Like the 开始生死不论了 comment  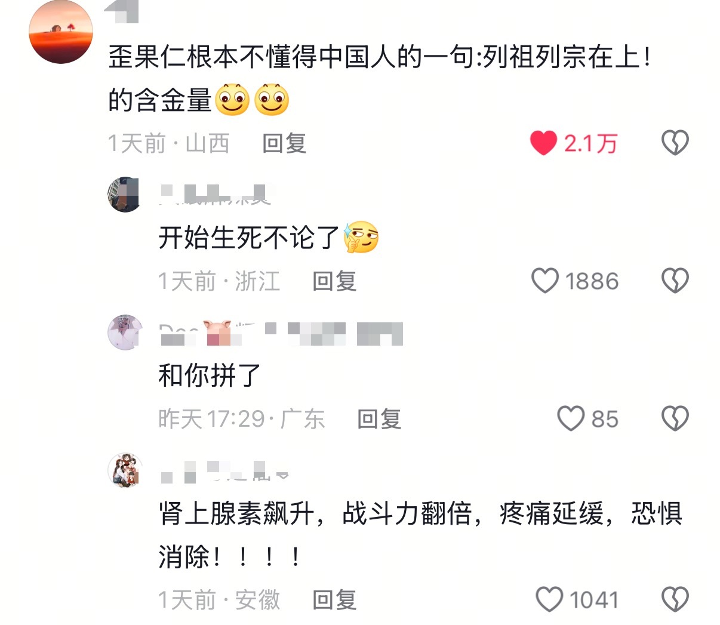pos(545,281)
